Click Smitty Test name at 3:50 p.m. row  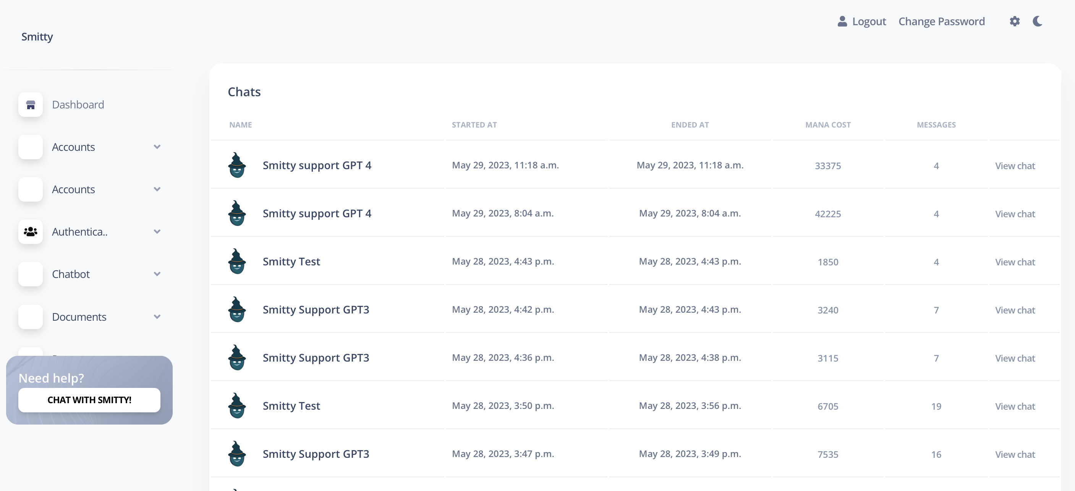click(x=291, y=406)
